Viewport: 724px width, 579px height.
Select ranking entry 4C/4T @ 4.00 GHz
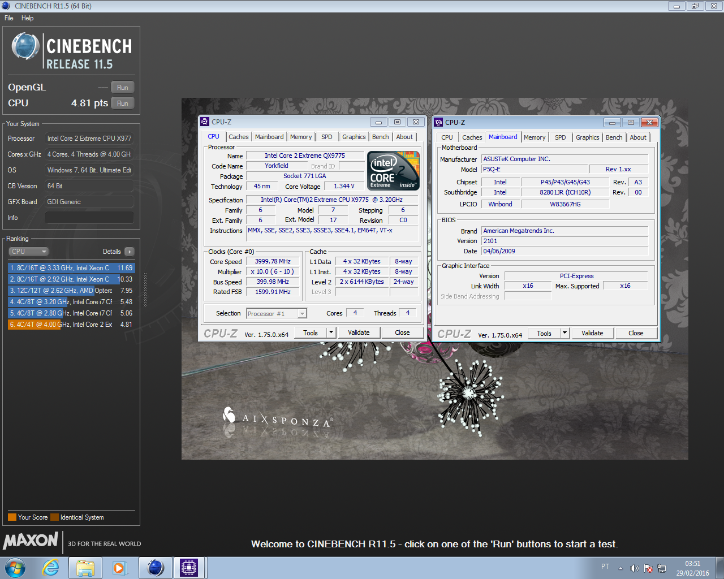(71, 325)
